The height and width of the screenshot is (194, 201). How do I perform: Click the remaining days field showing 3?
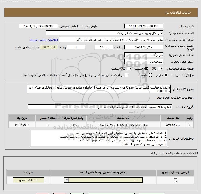click(76, 47)
